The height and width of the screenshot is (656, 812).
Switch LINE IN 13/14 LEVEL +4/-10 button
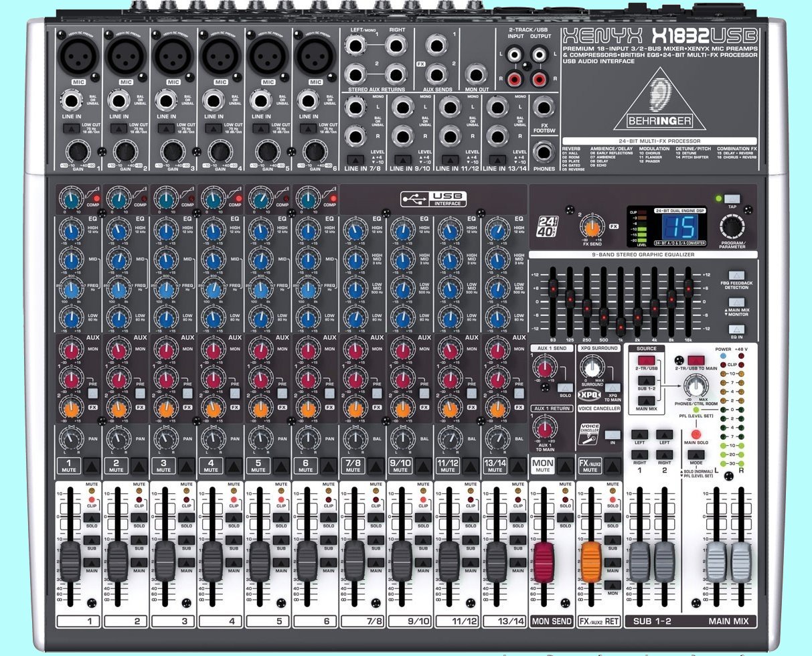[497, 159]
